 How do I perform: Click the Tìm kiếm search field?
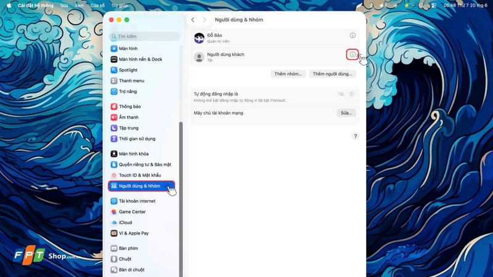click(145, 36)
